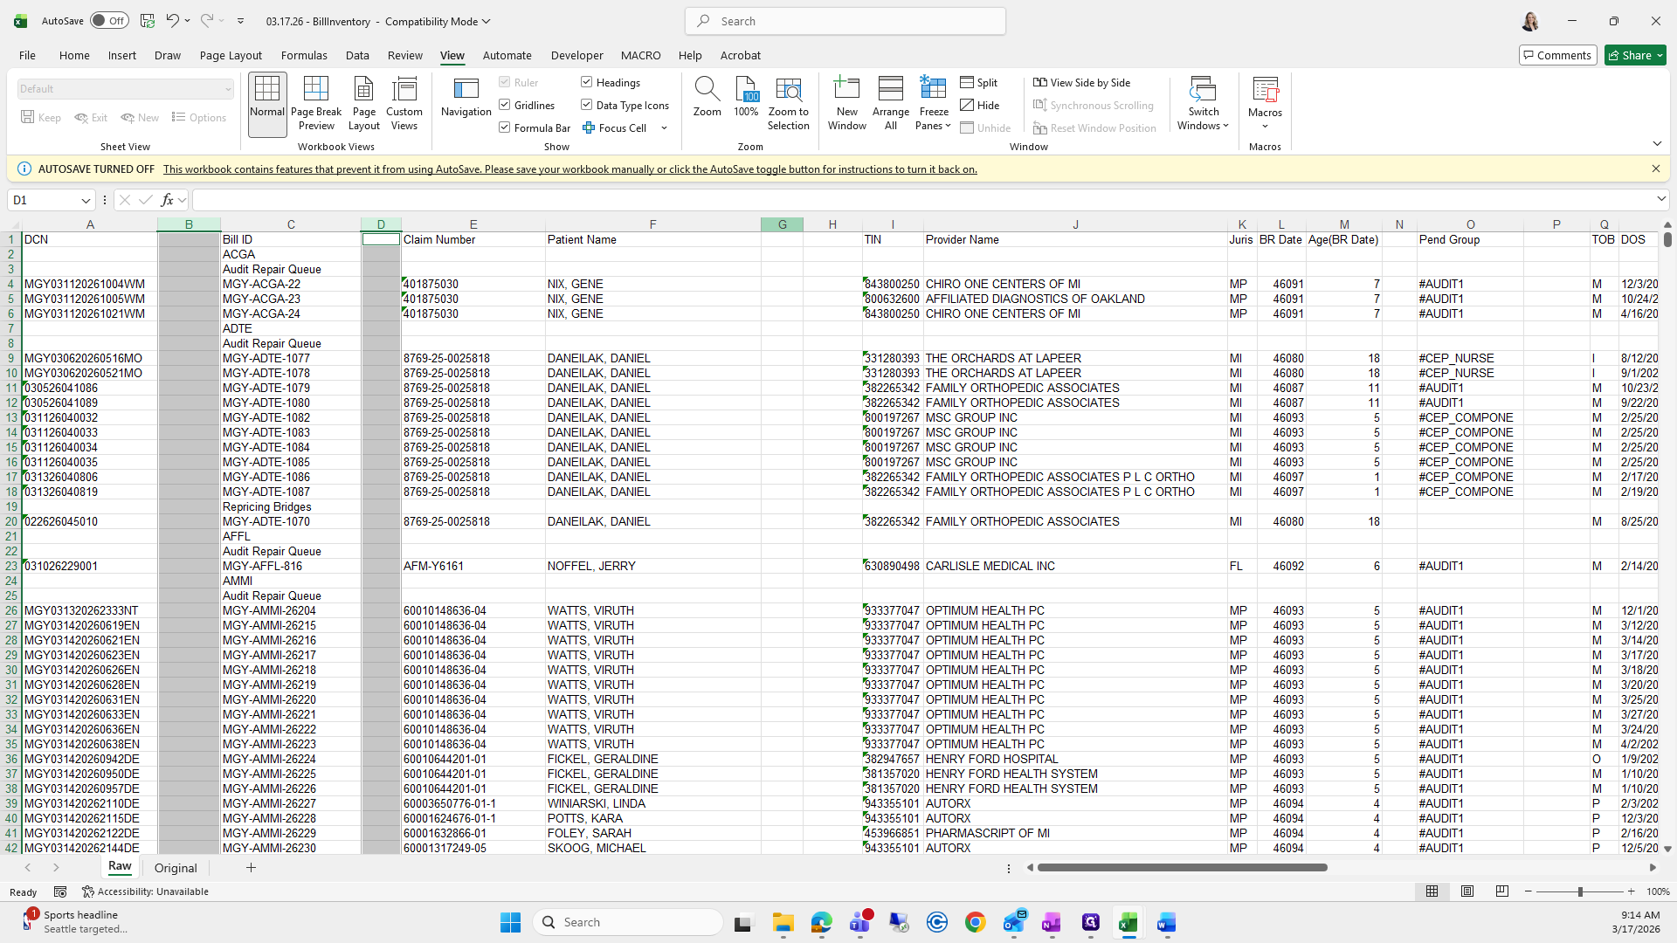Image resolution: width=1677 pixels, height=943 pixels.
Task: Open Word from the Windows taskbar
Action: click(1166, 923)
